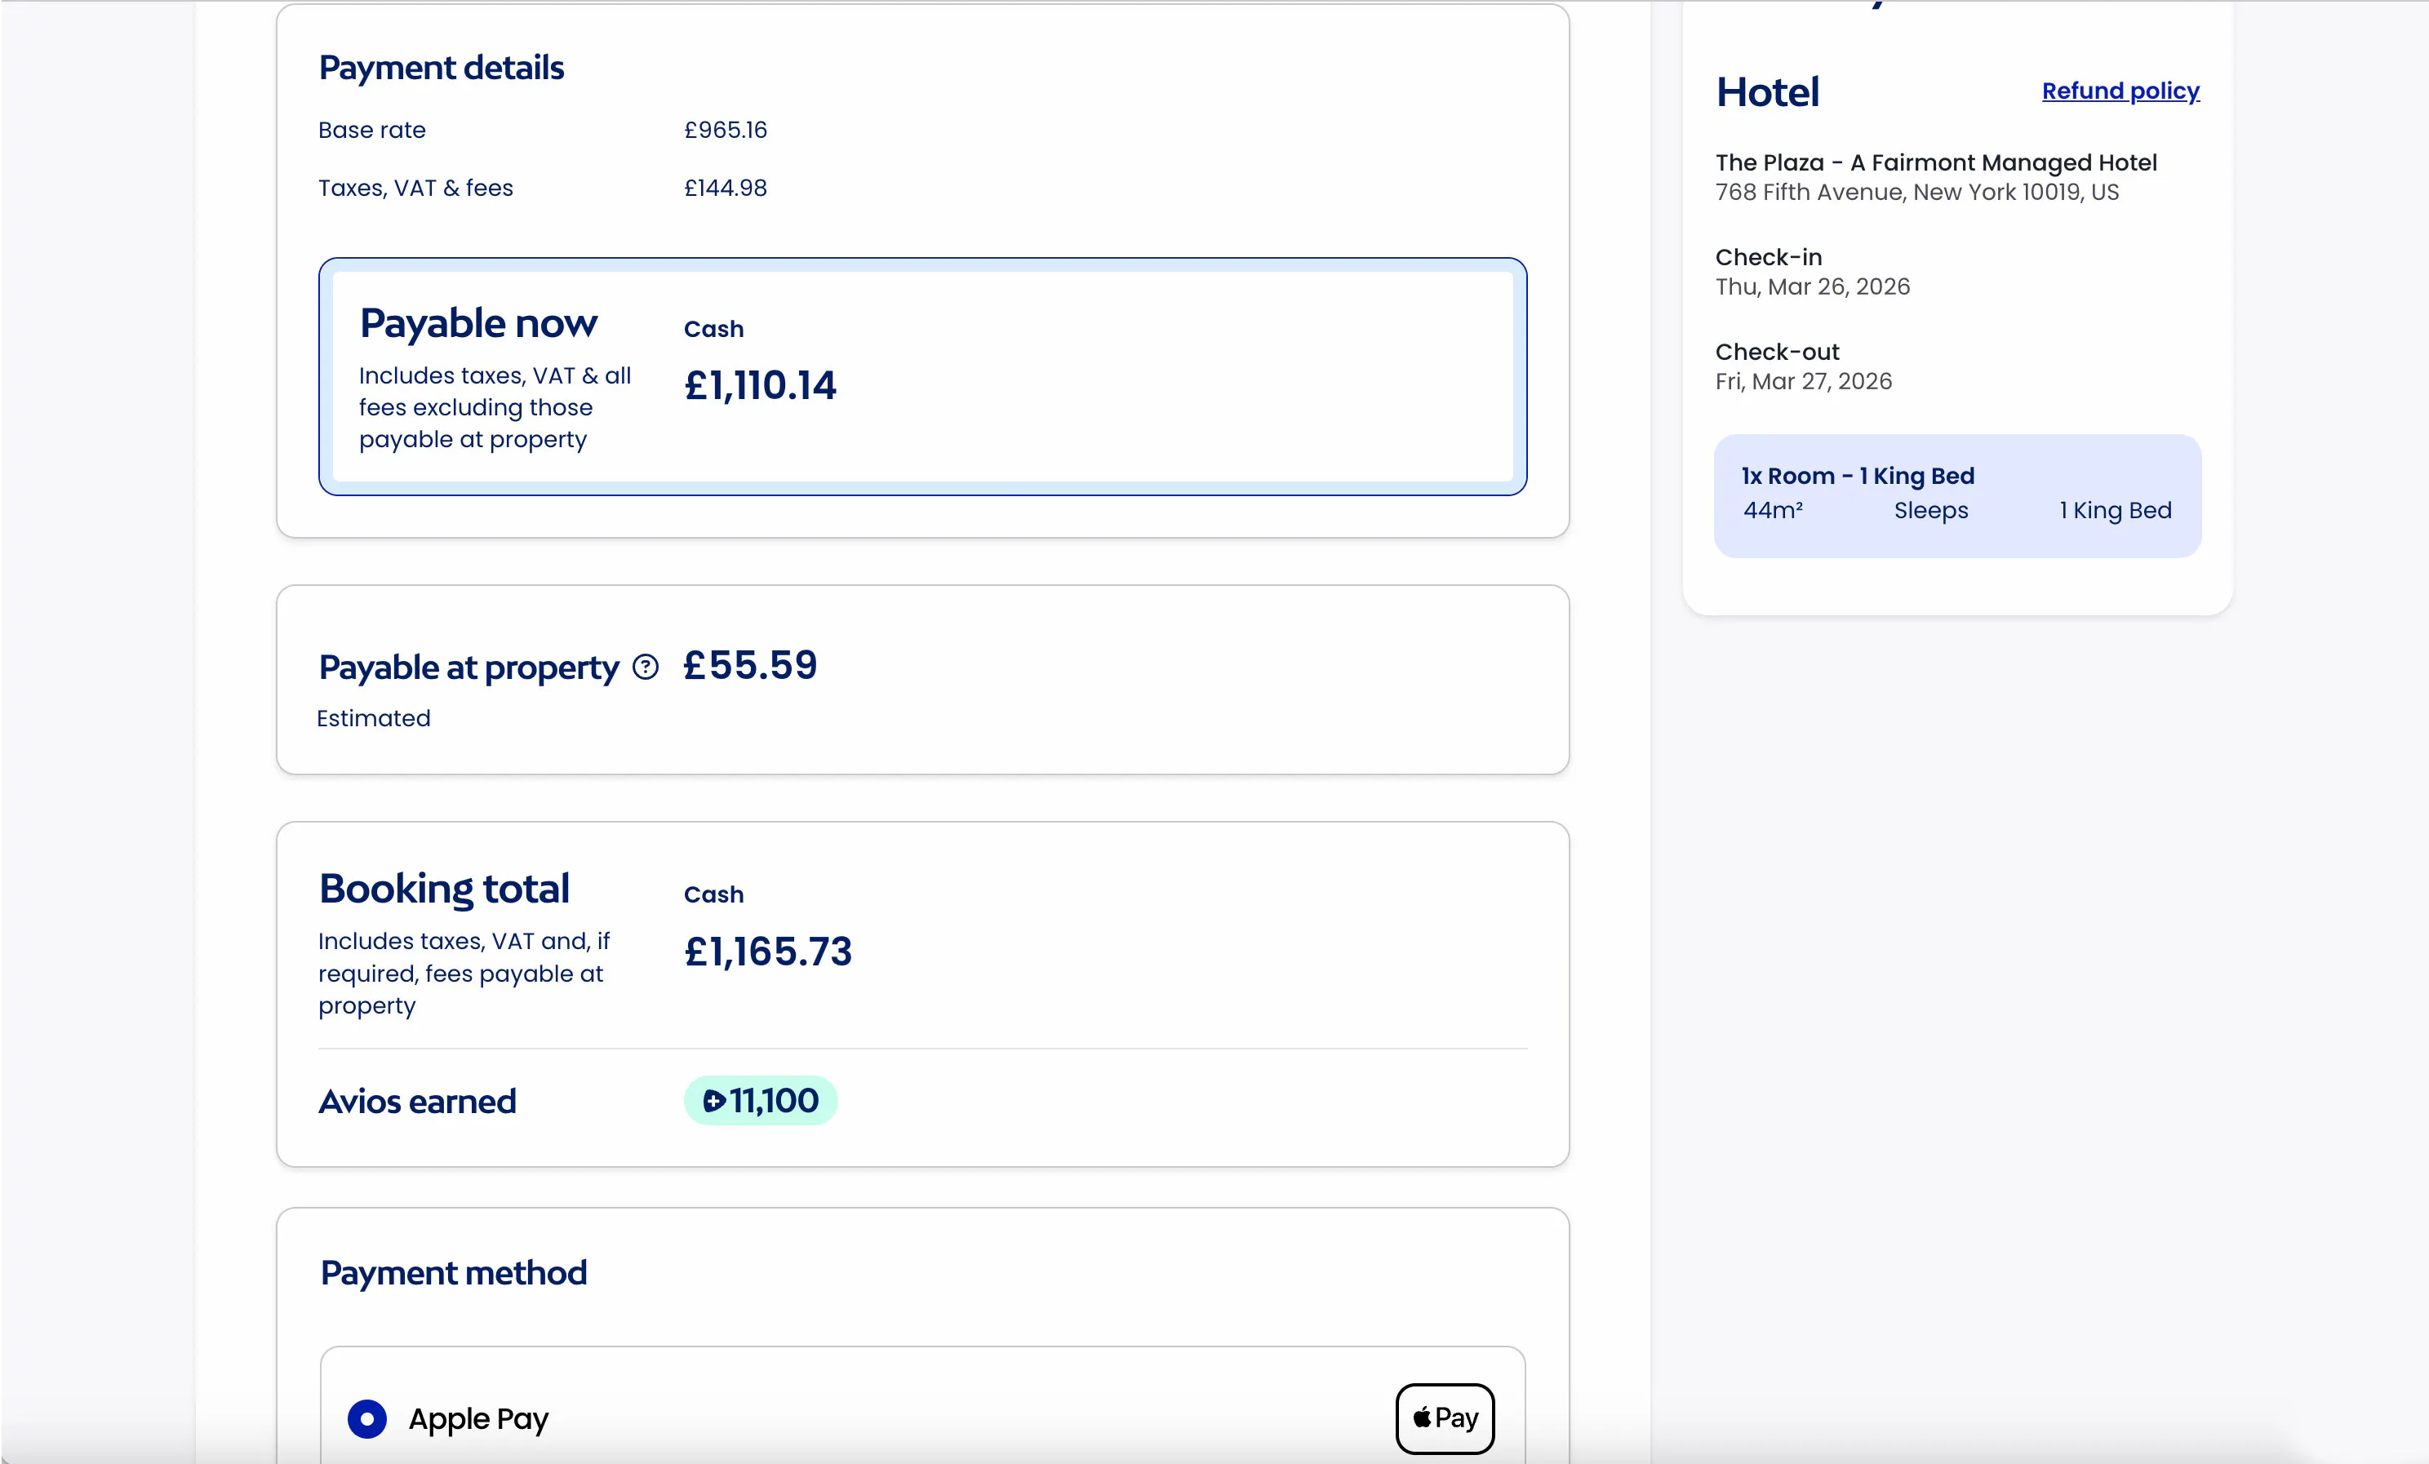The image size is (2429, 1464).
Task: Click the Fri, Mar 27, 2026 check-out date
Action: tap(1803, 382)
